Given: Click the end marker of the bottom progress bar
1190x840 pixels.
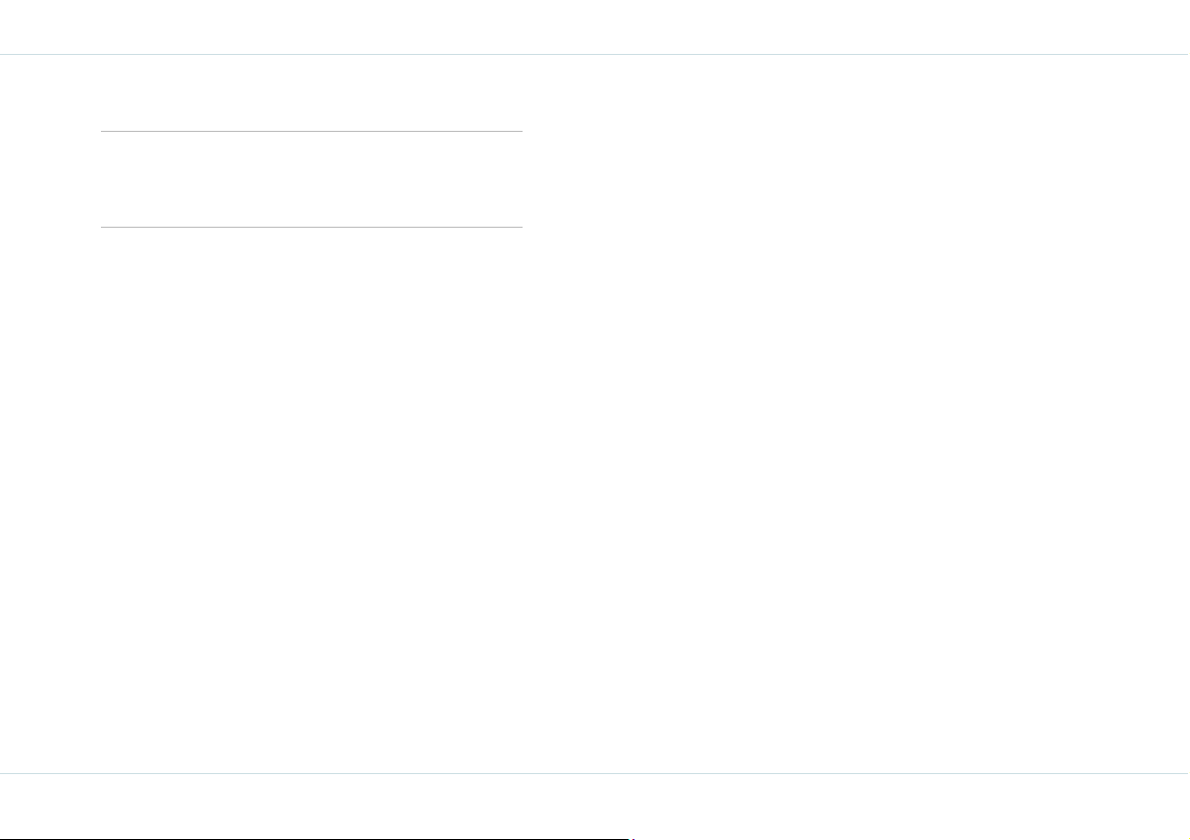Looking at the screenshot, I should (632, 838).
